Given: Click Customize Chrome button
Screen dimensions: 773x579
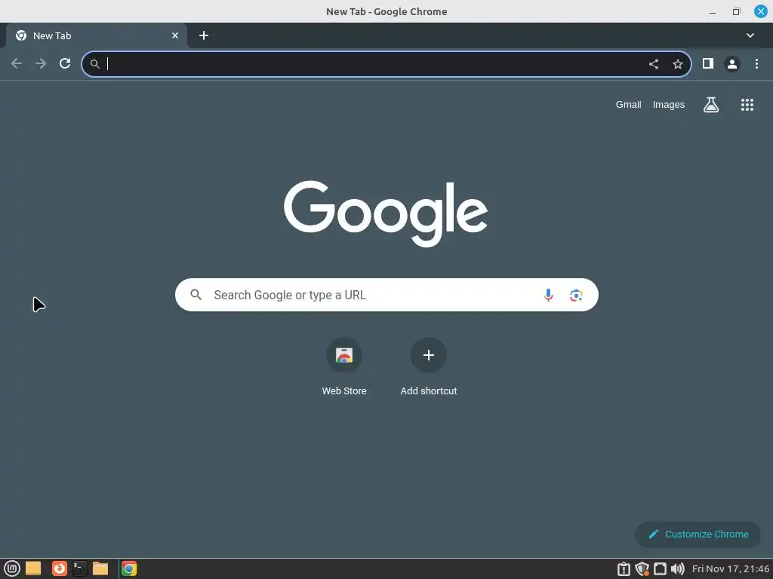Looking at the screenshot, I should 698,535.
